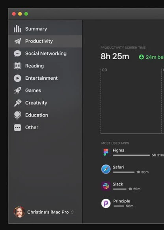Click the 00 hour chart marker
The image size is (164, 230).
[104, 70]
